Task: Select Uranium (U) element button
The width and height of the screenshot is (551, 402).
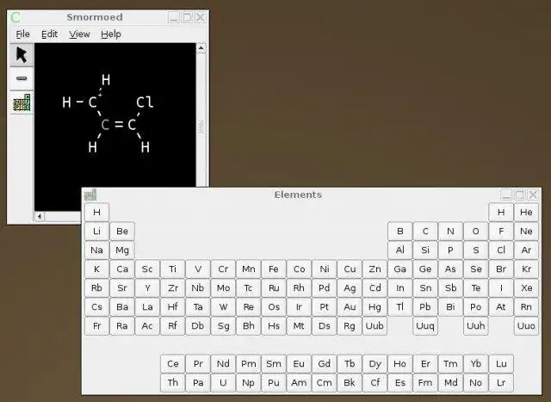Action: point(223,383)
